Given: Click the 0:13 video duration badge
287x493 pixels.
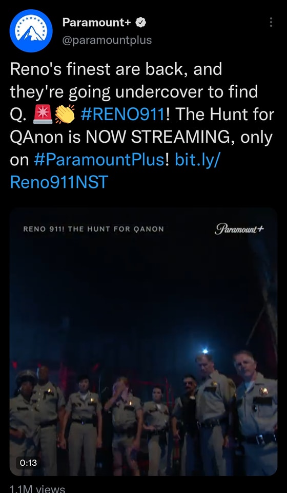Looking at the screenshot, I should (x=28, y=463).
